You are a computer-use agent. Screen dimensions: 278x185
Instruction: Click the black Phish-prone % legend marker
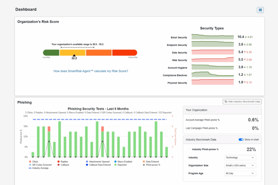pyautogui.click(x=144, y=165)
